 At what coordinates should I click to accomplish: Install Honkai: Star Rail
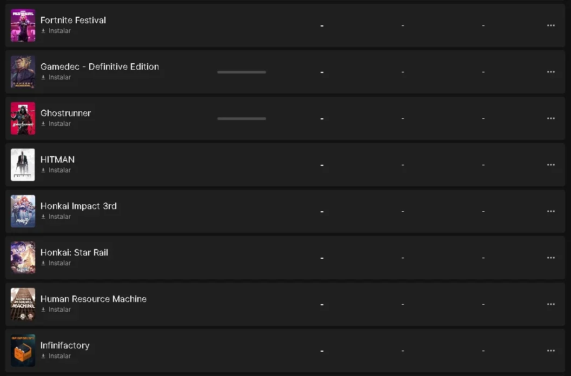click(x=56, y=263)
